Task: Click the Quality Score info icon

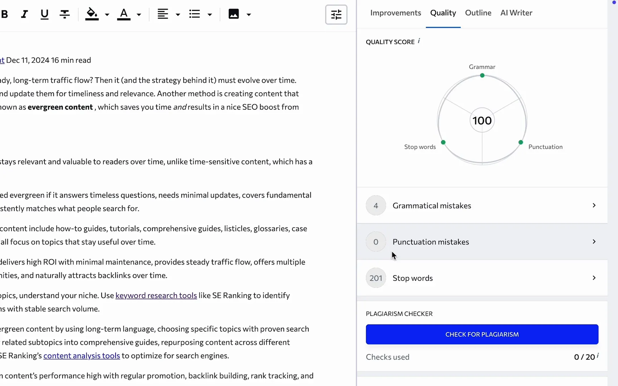Action: click(x=419, y=41)
